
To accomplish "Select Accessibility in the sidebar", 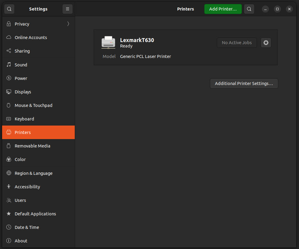I will point(27,187).
